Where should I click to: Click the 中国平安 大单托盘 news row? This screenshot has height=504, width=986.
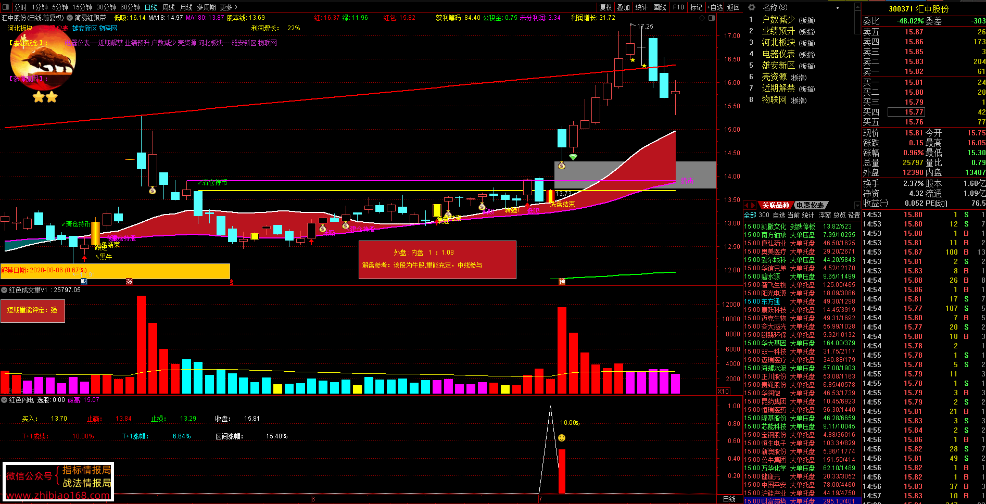point(802,485)
